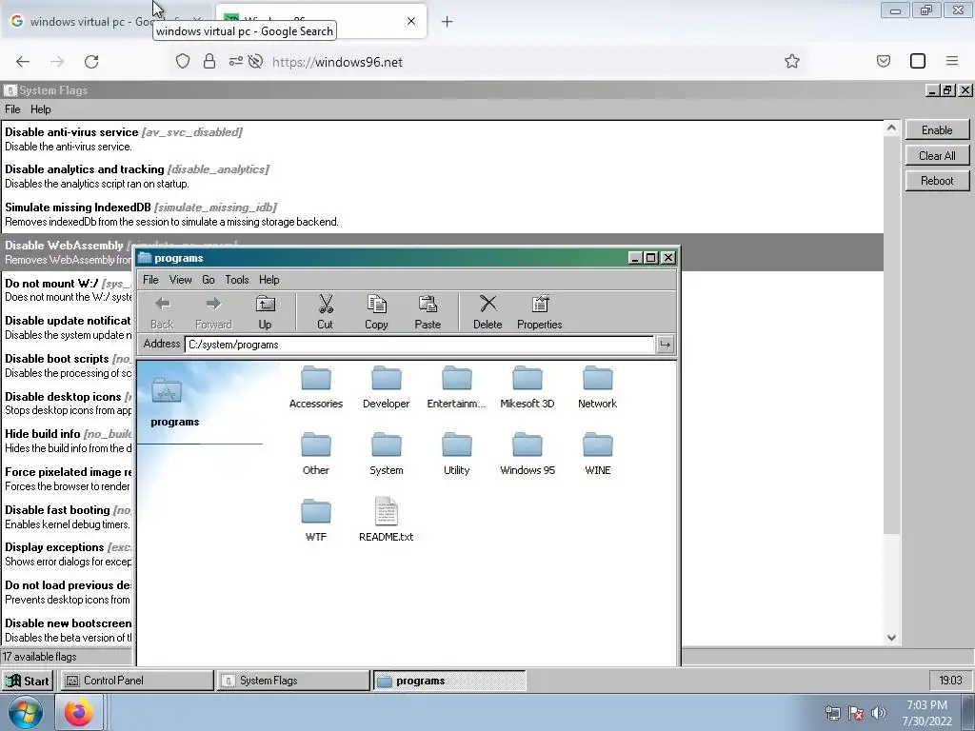Open the Windows 95 folder

point(527,453)
